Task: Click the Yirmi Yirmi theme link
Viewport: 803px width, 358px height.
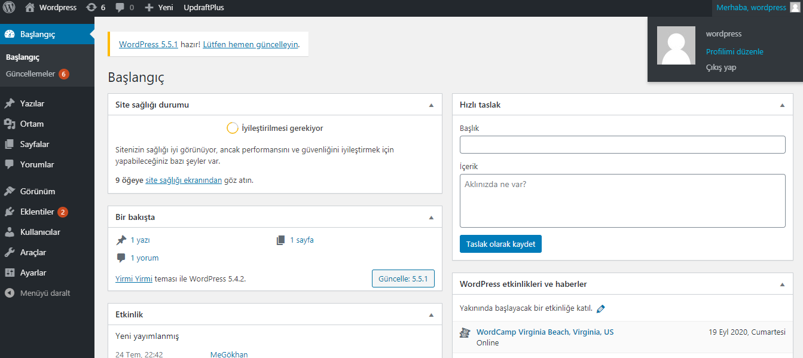Action: click(x=134, y=279)
